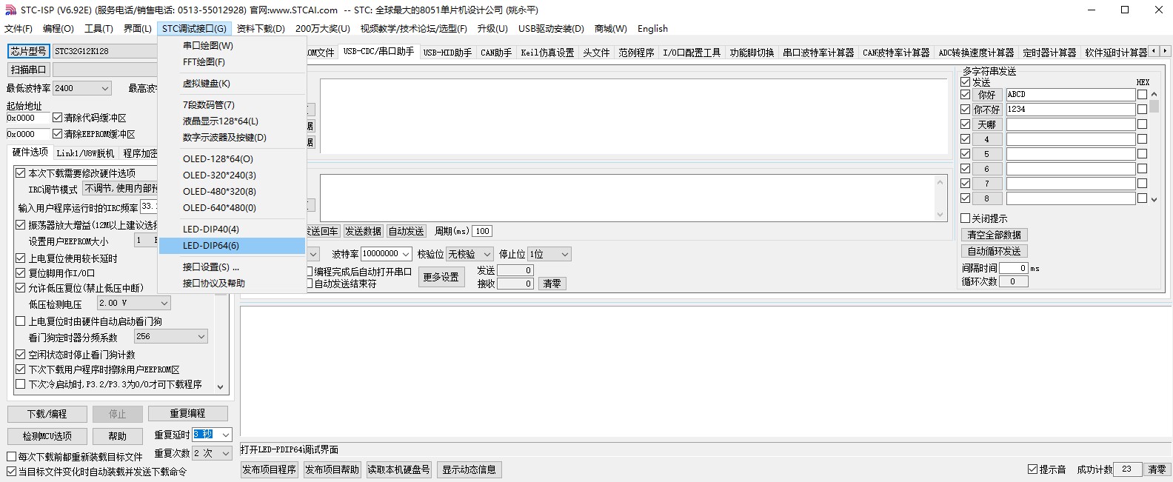Uncheck the send checkbox beside 天哪
The height and width of the screenshot is (482, 1173).
pyautogui.click(x=965, y=124)
